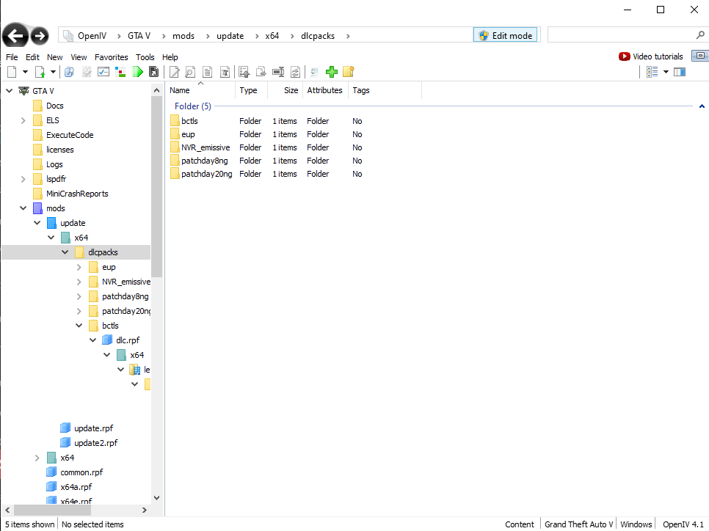Collapse the update folder in tree
Image resolution: width=709 pixels, height=531 pixels.
tap(37, 223)
